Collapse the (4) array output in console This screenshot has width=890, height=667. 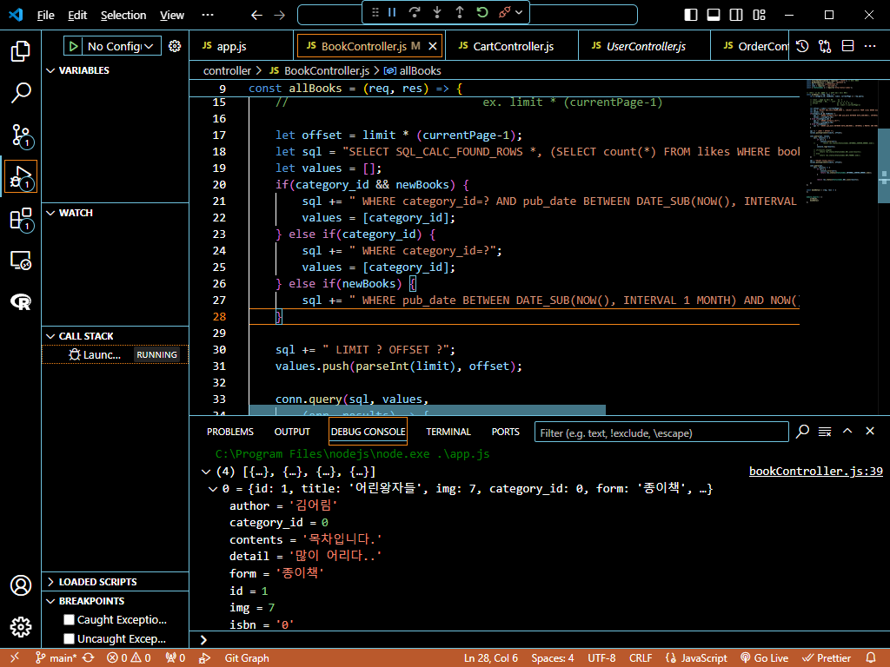pos(206,472)
